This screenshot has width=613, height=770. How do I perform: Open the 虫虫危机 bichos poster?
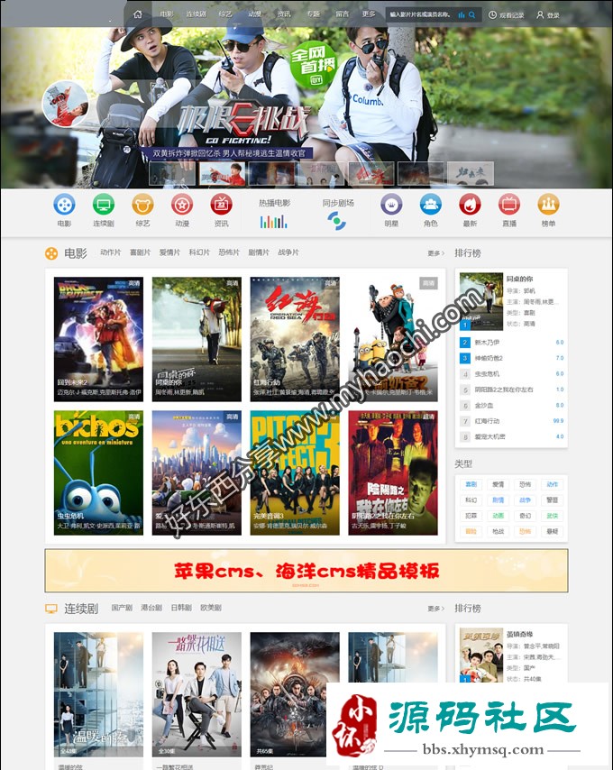pyautogui.click(x=98, y=472)
